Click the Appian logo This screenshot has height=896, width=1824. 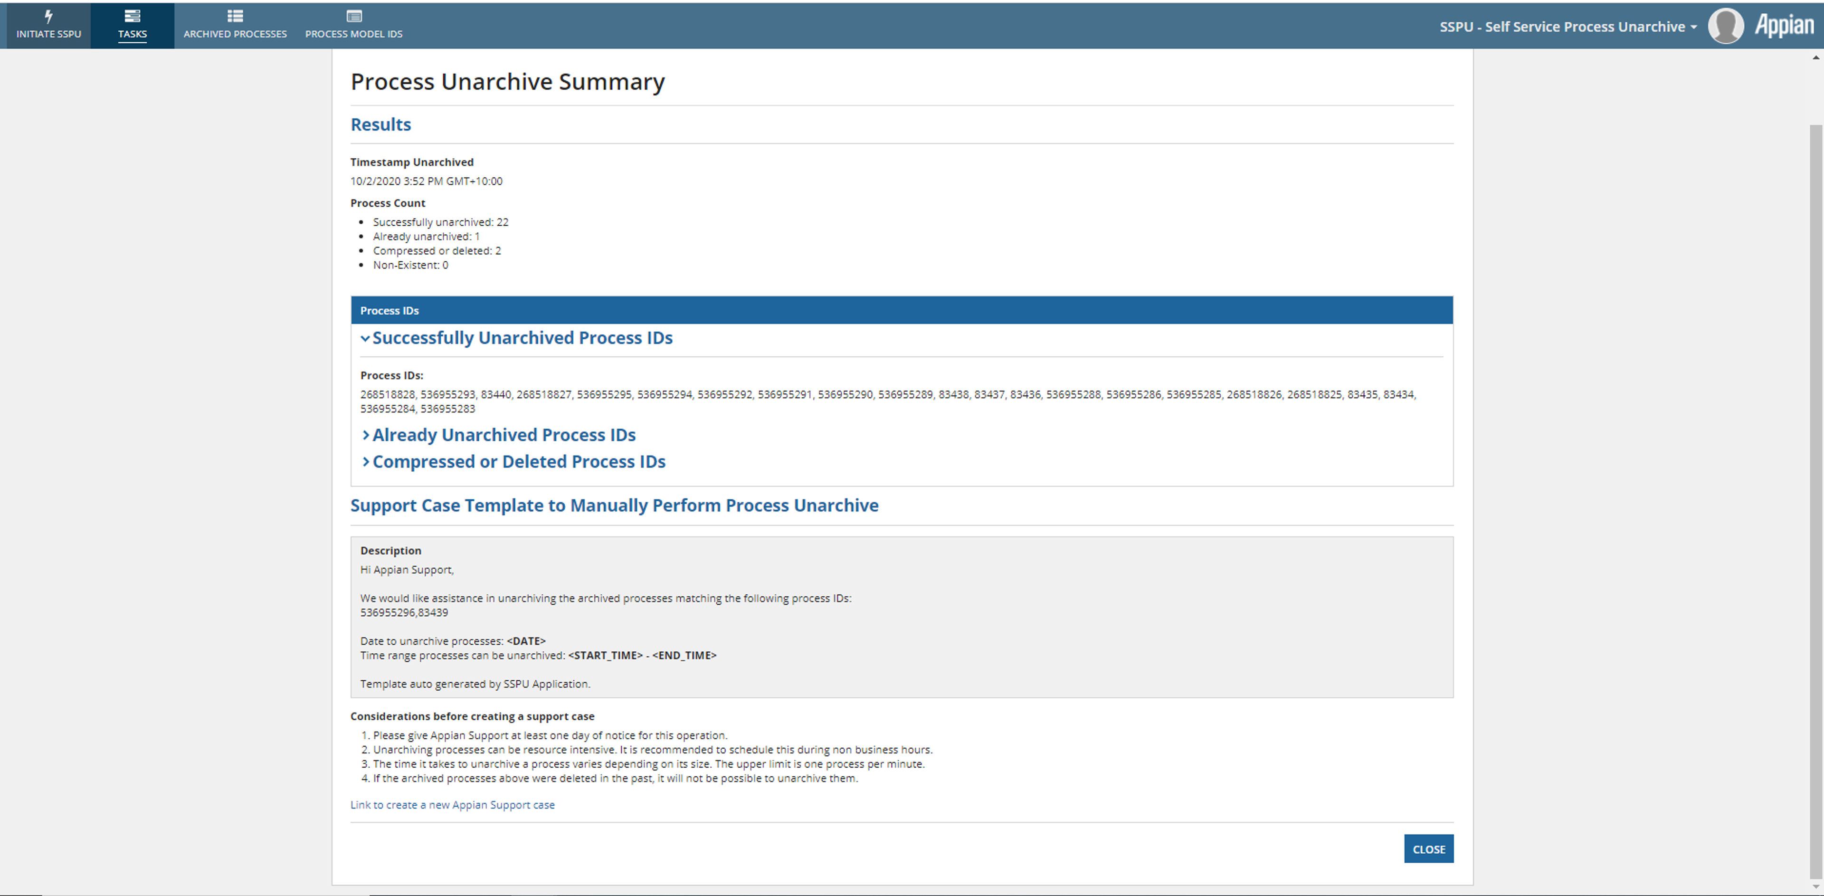1784,26
